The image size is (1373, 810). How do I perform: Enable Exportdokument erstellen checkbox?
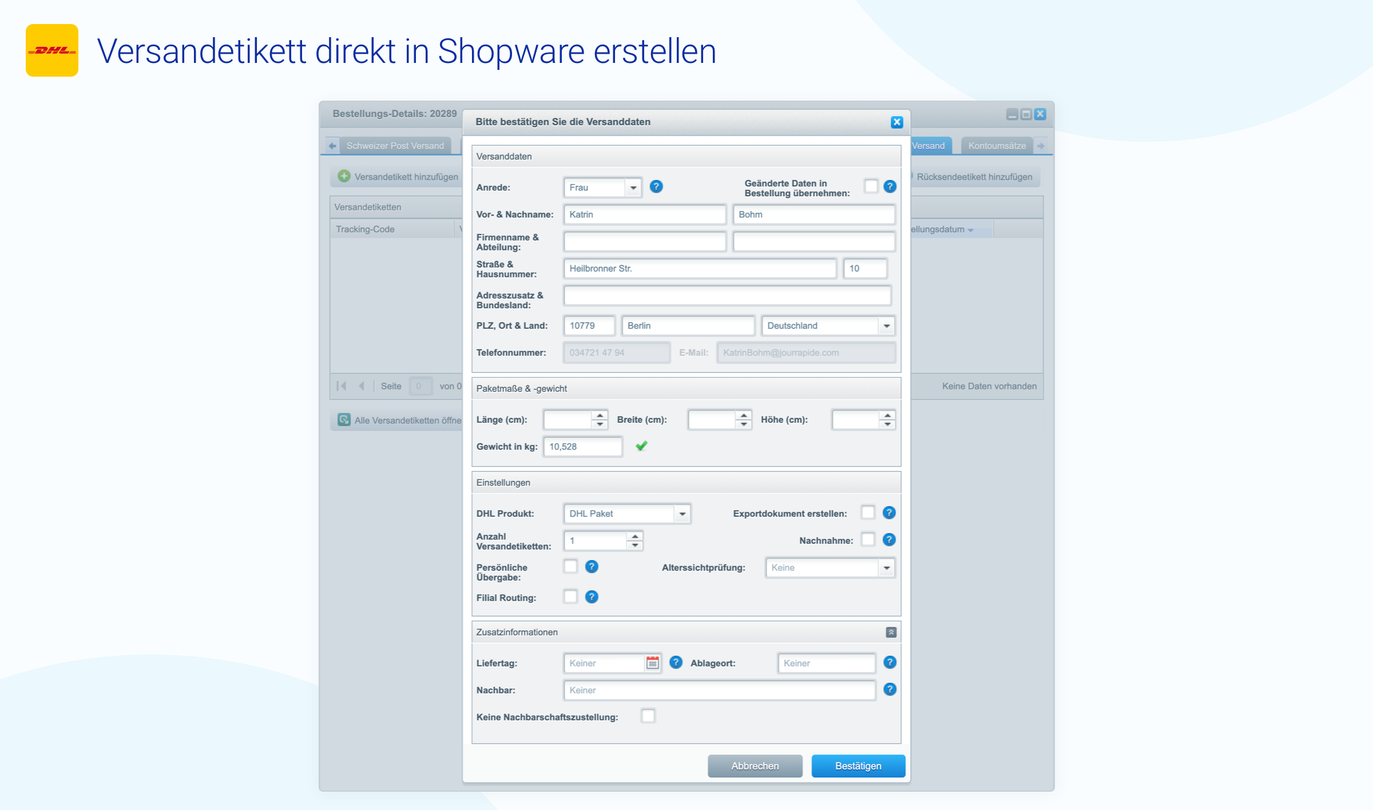pos(868,513)
